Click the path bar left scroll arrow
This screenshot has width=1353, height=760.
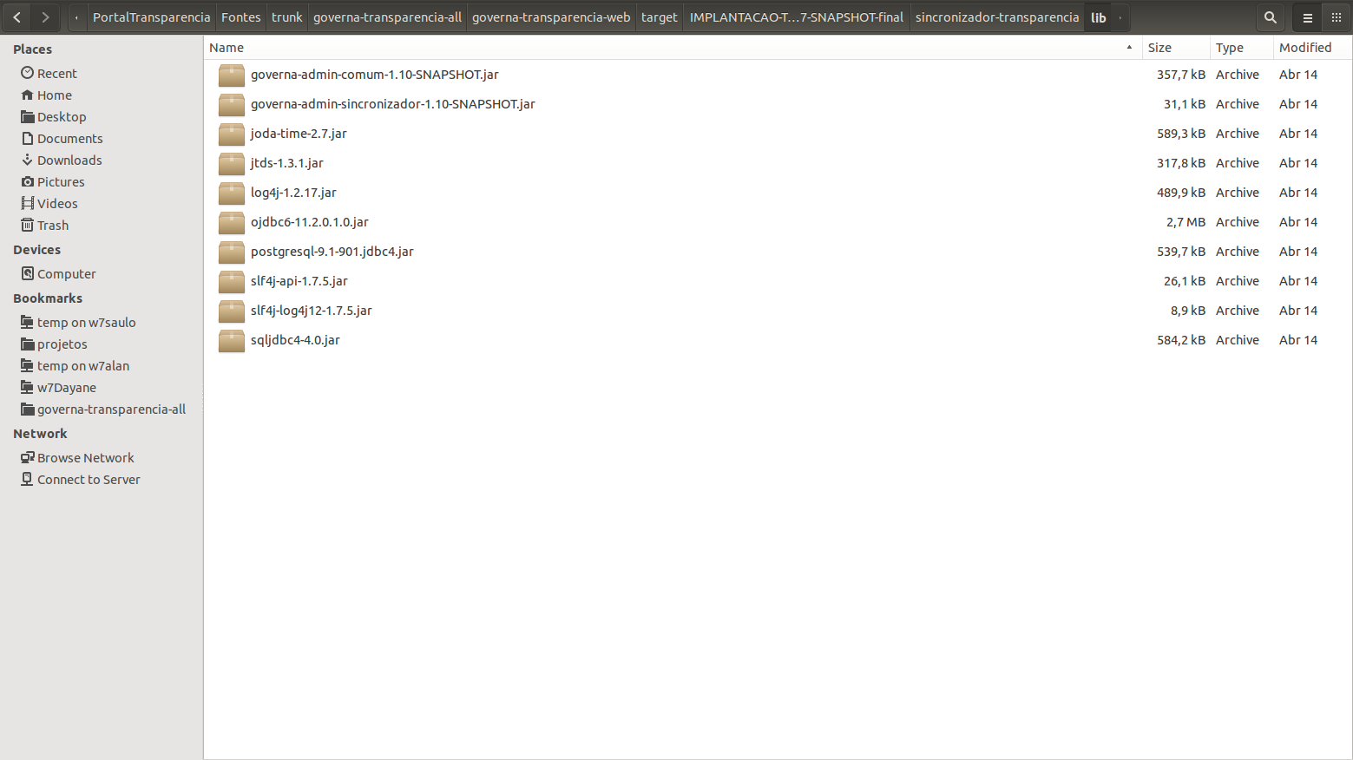(x=76, y=17)
